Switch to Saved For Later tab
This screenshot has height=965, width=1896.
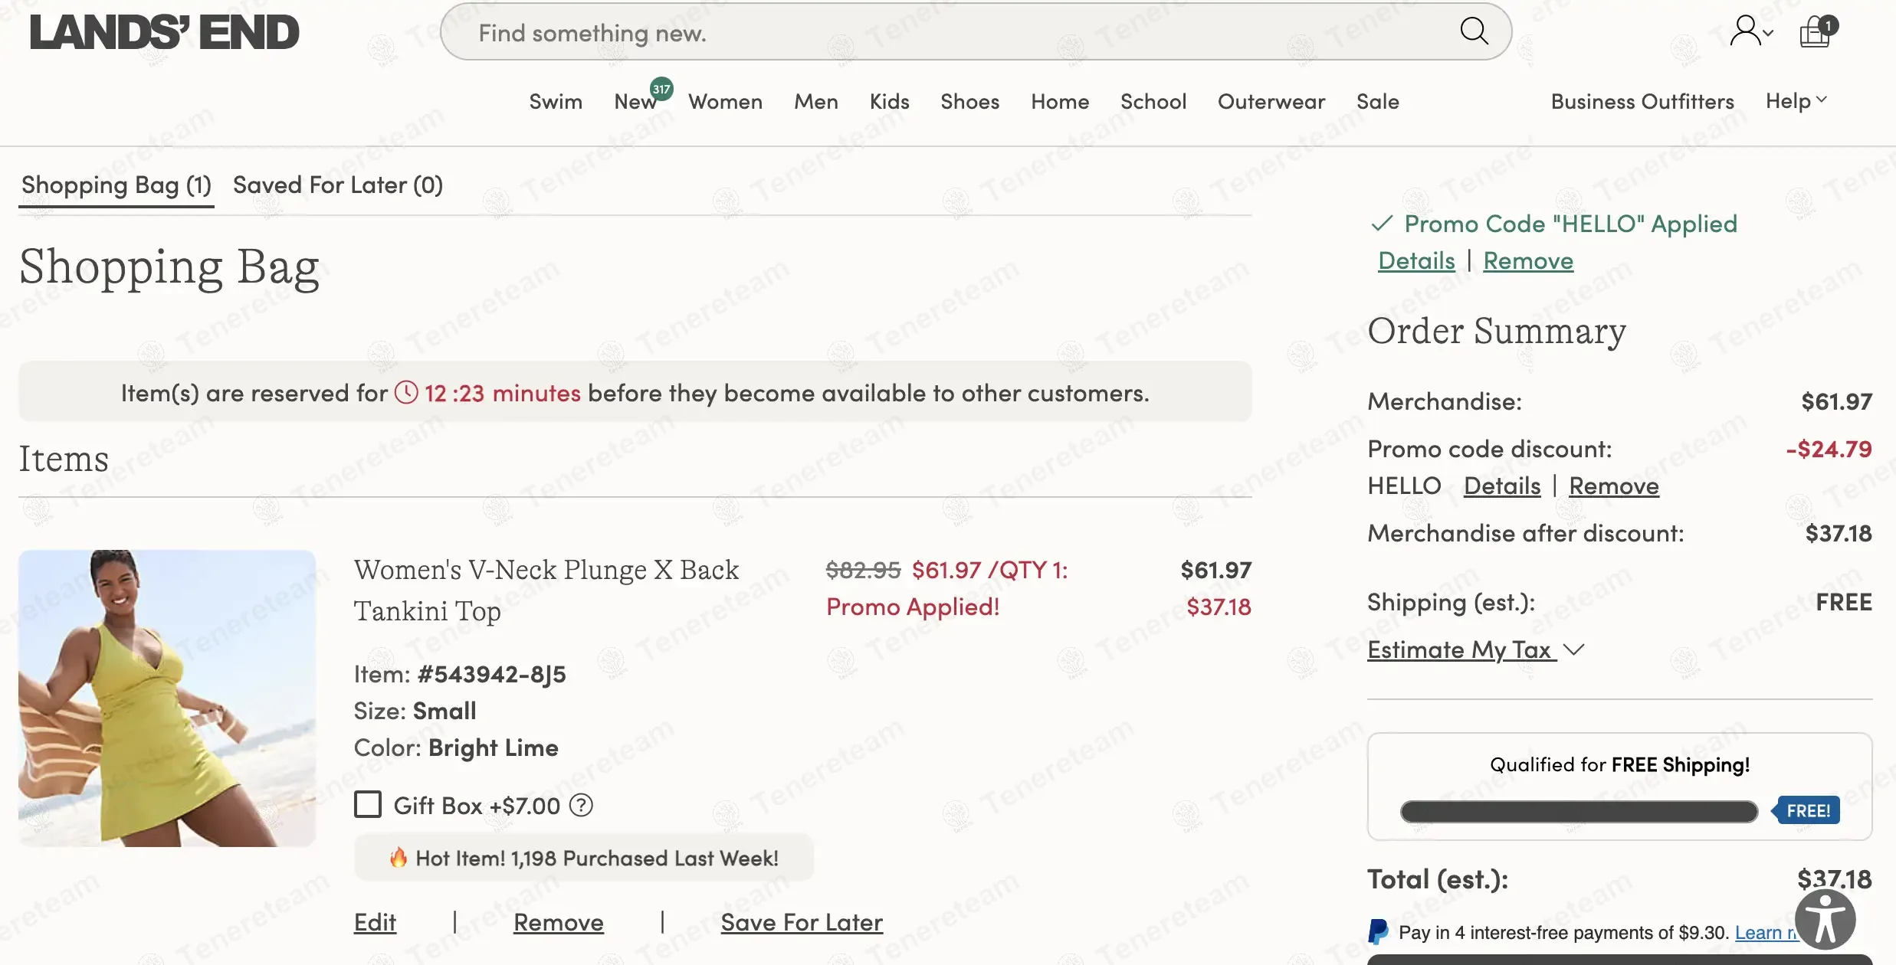[338, 185]
